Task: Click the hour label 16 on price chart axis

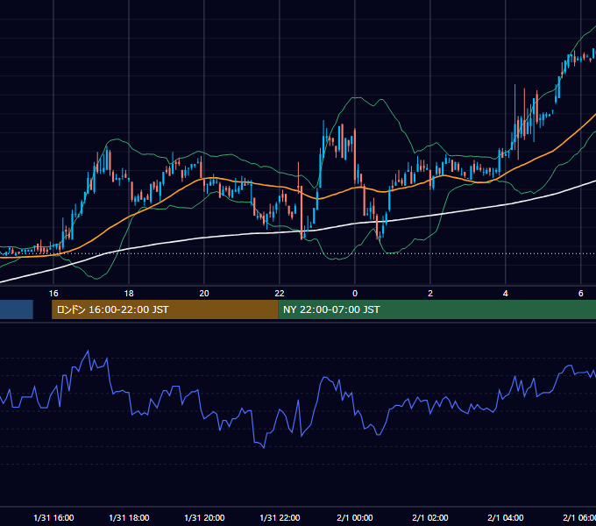Action: [53, 293]
